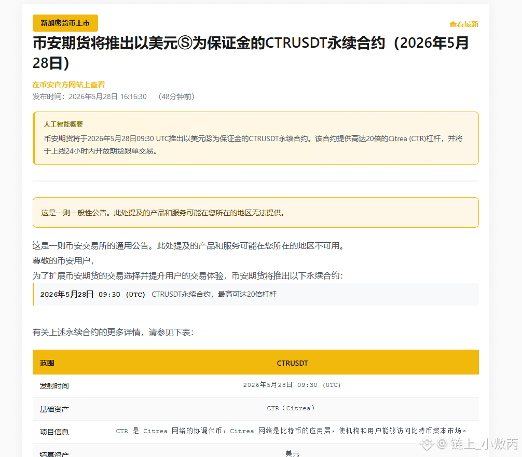Image resolution: width=522 pixels, height=457 pixels.
Task: Click the sentence 这是一则币安交易所的通用公告
Action: point(190,246)
